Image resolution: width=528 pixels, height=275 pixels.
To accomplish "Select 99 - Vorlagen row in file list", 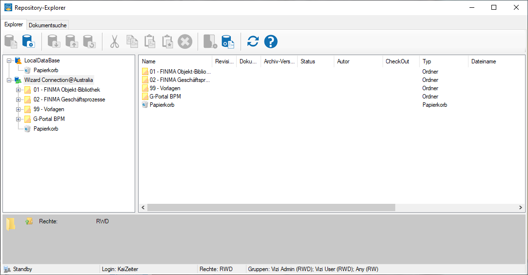I will pyautogui.click(x=165, y=88).
